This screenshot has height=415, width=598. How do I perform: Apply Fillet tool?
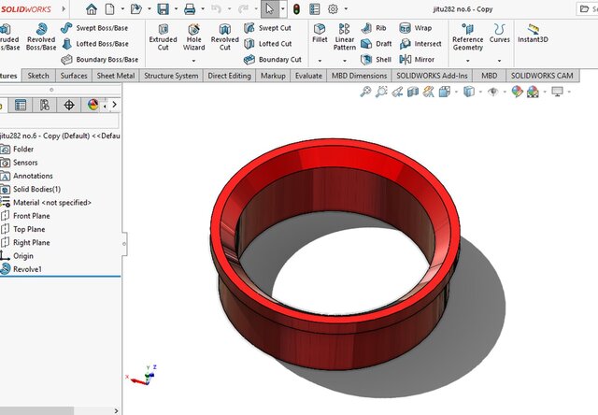pyautogui.click(x=320, y=33)
